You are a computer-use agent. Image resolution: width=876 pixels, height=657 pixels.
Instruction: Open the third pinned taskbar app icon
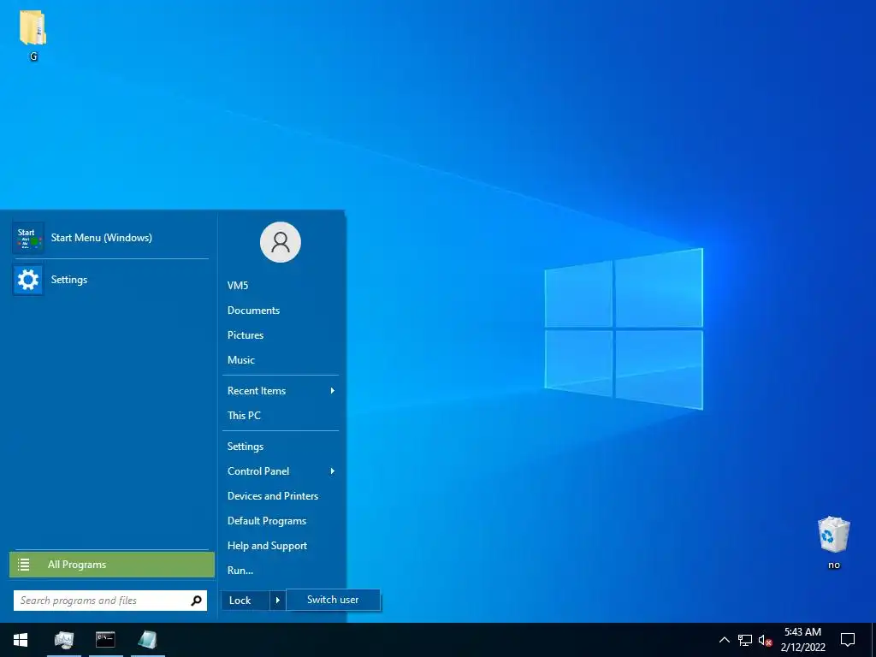[147, 640]
